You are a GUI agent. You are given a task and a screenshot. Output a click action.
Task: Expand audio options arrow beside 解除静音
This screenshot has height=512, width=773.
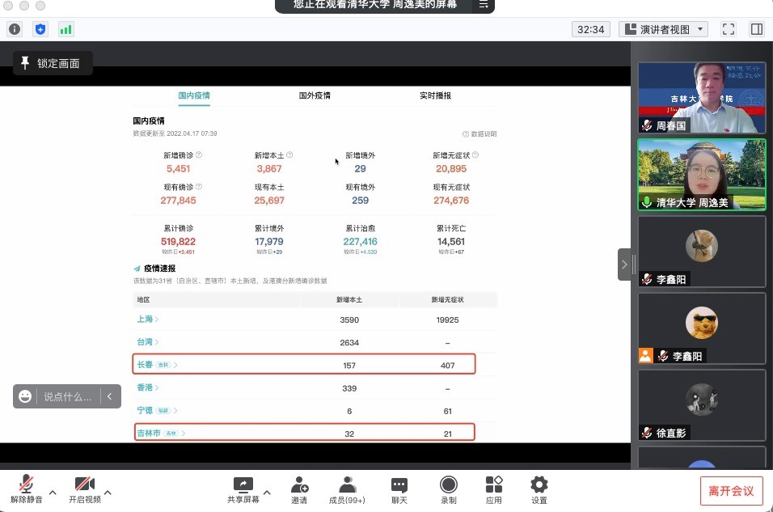point(53,491)
